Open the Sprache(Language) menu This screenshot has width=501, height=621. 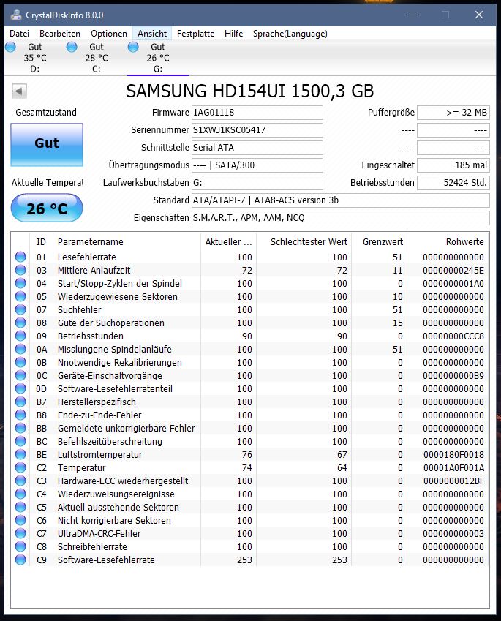[x=290, y=34]
